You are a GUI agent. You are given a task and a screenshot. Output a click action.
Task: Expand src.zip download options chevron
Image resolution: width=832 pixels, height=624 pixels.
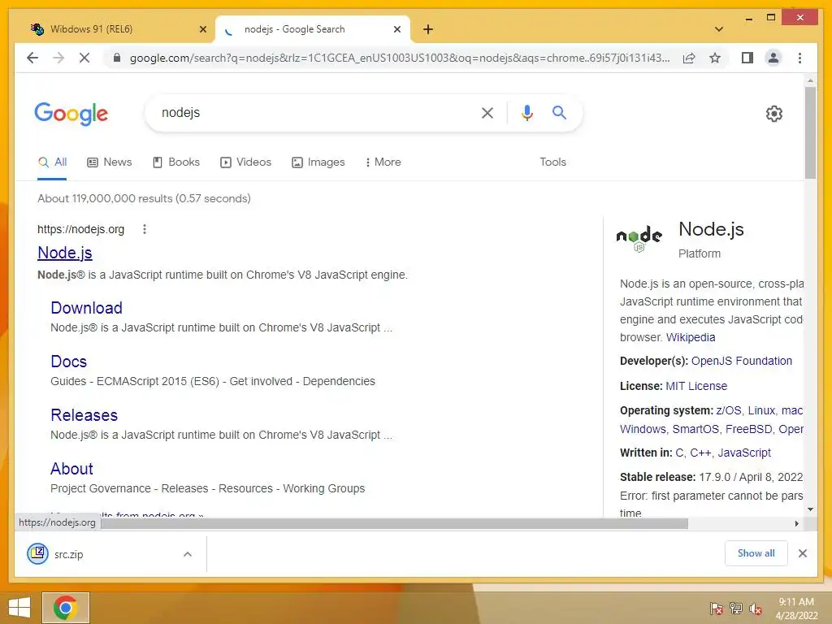[188, 554]
